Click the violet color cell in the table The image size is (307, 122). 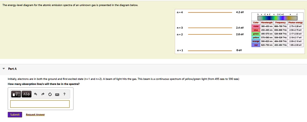256,26
